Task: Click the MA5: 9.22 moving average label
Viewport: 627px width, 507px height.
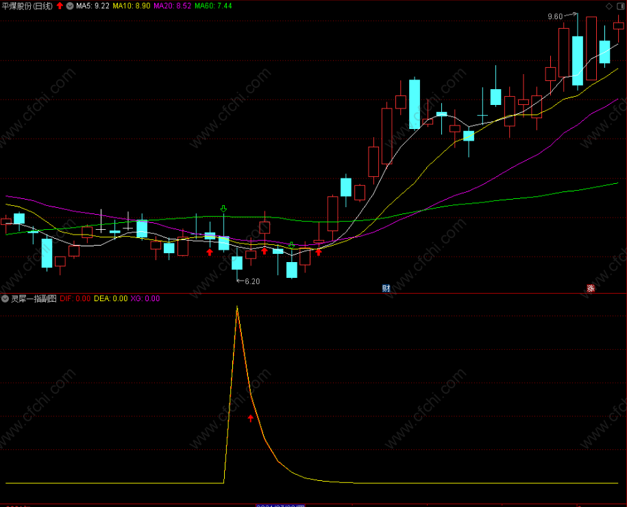Action: click(93, 5)
